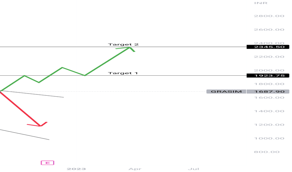Click the red arrow head tip
Viewport: 292px width, 172px height.
coord(40,126)
